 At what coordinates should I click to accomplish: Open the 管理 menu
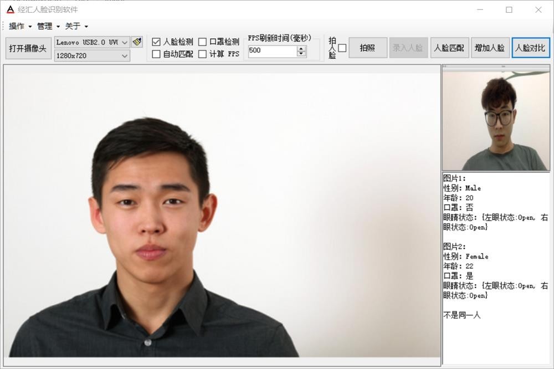(x=48, y=26)
